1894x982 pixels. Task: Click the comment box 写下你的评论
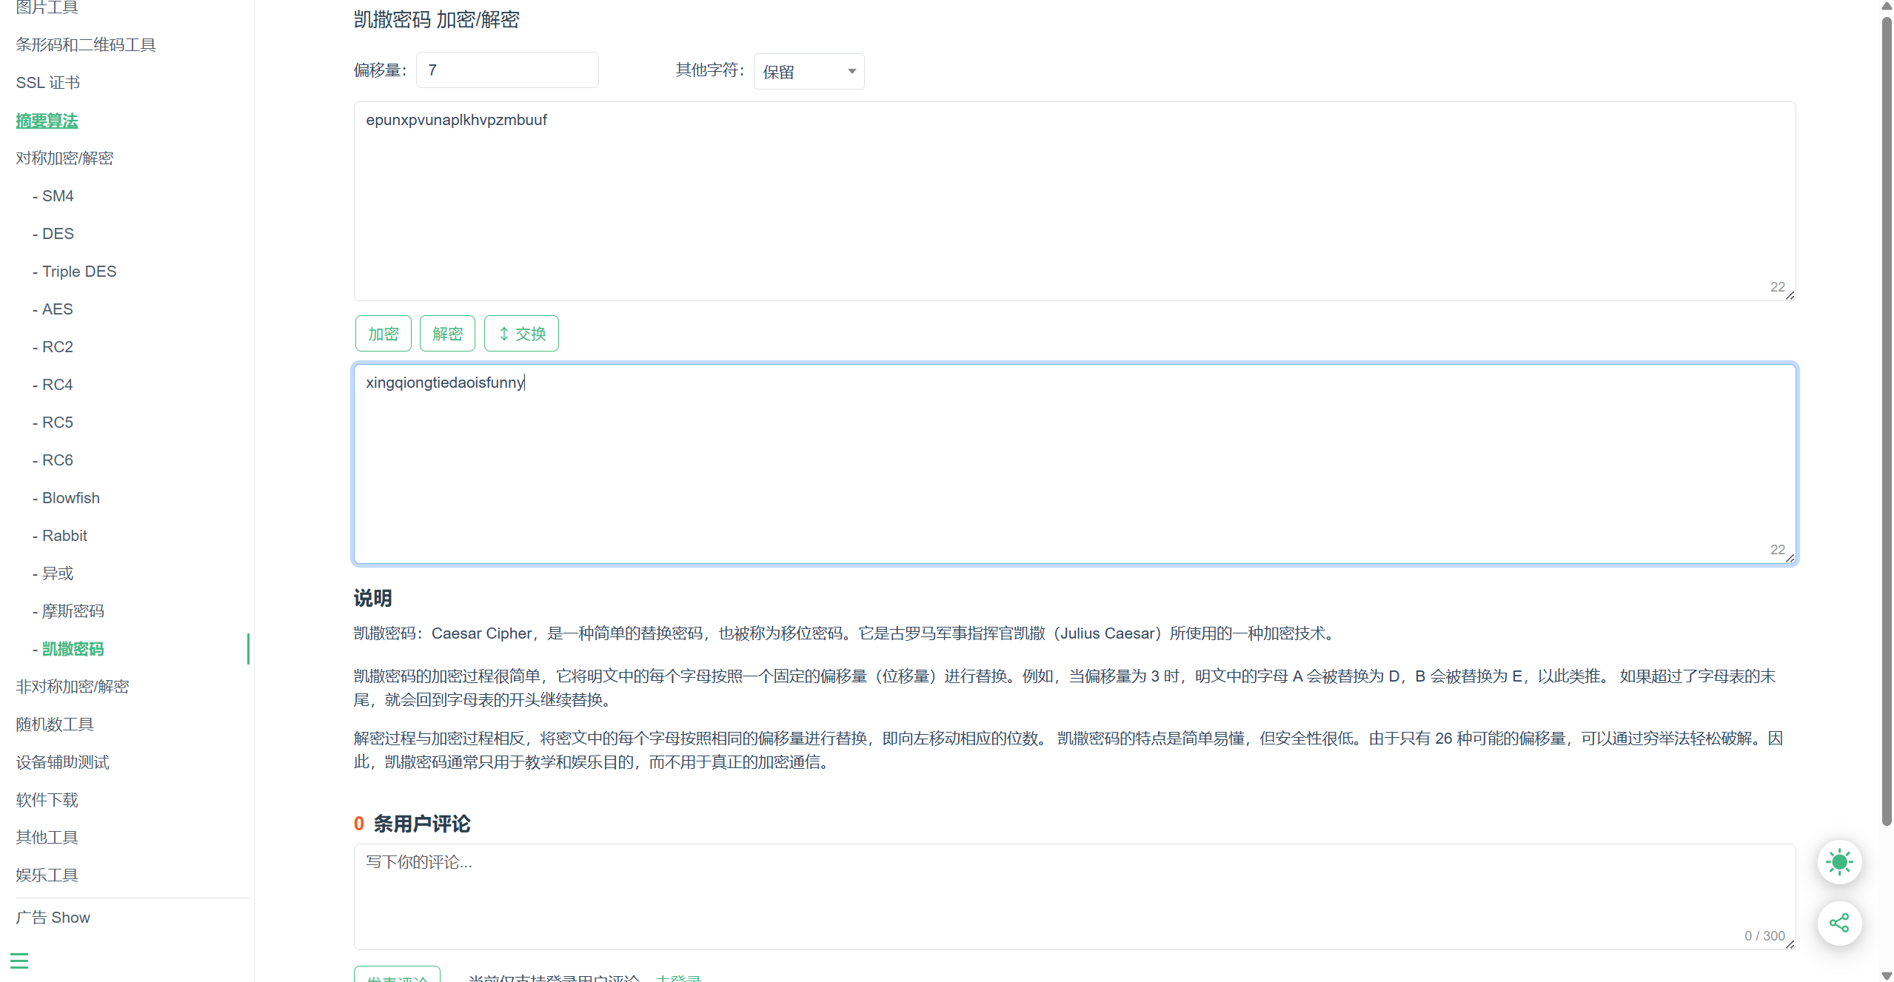coord(1074,895)
